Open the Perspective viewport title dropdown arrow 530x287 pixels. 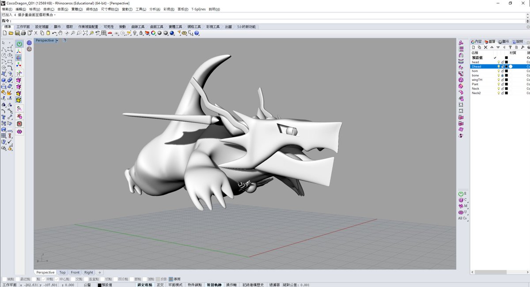click(57, 41)
